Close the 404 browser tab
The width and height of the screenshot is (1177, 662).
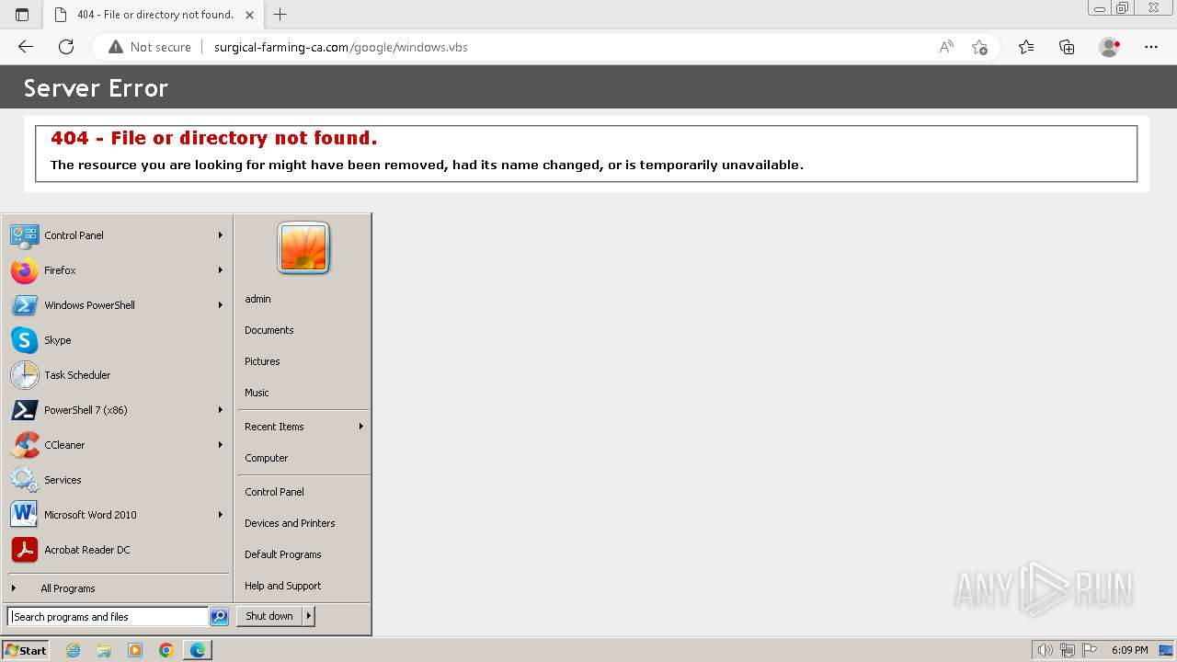[250, 15]
